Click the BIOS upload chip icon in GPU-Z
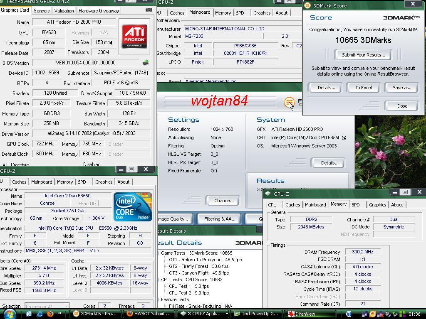This screenshot has height=319, width=426. (x=146, y=63)
